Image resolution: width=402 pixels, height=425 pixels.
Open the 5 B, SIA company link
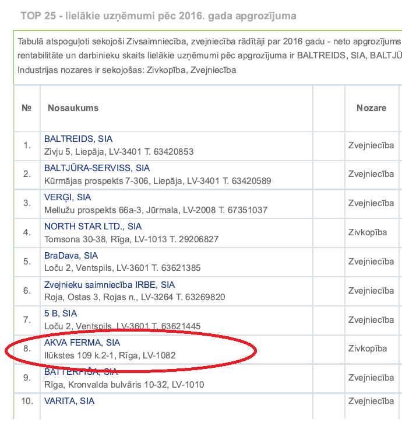point(61,313)
